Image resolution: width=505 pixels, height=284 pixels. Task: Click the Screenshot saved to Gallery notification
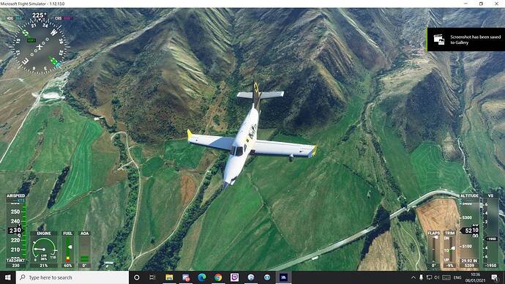click(466, 40)
